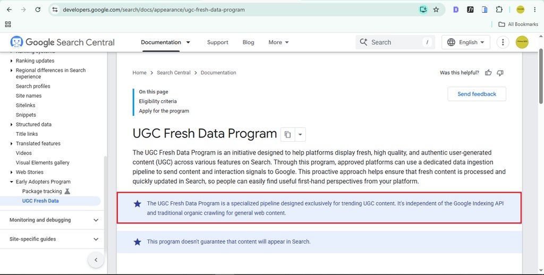Screen dimensions: 544x275
Task: Click the experimental flask icon by Package tracking
Action: tap(67, 191)
